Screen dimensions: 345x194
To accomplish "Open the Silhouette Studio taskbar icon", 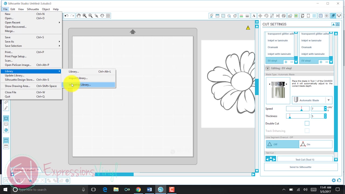I will 161,189.
